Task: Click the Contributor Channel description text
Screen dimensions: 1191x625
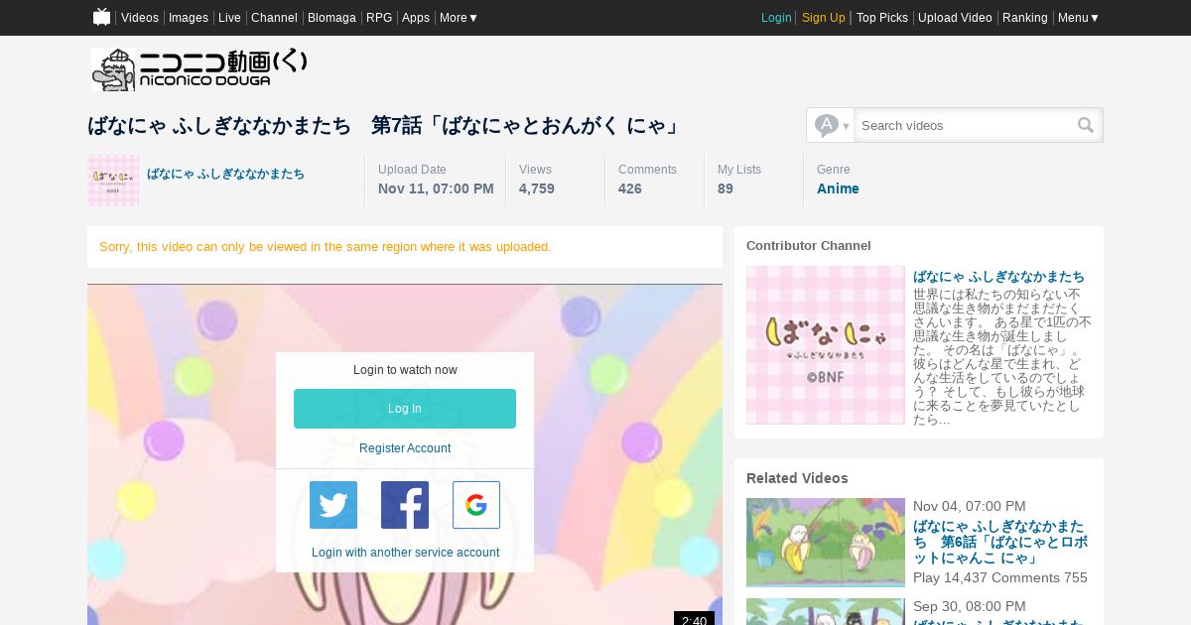Action: 1002,357
